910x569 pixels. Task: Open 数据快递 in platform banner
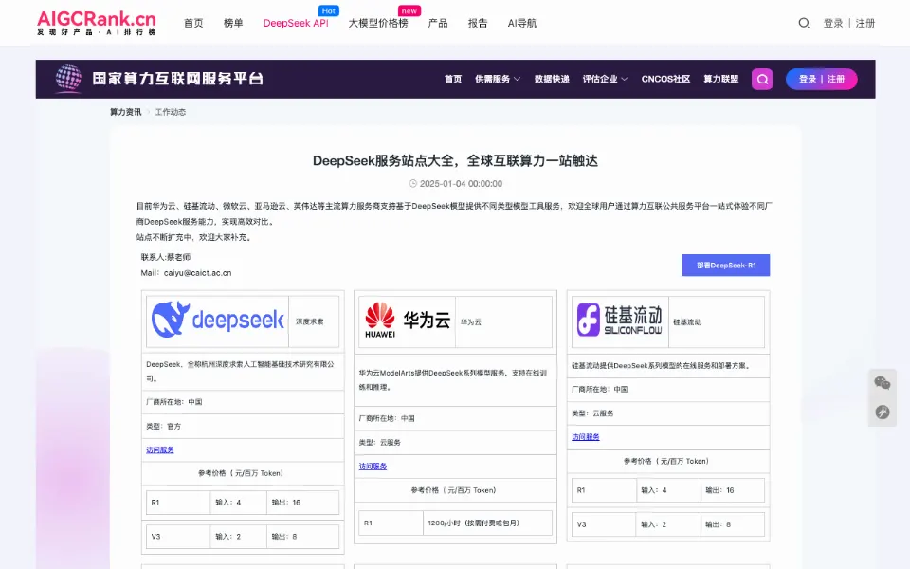552,79
